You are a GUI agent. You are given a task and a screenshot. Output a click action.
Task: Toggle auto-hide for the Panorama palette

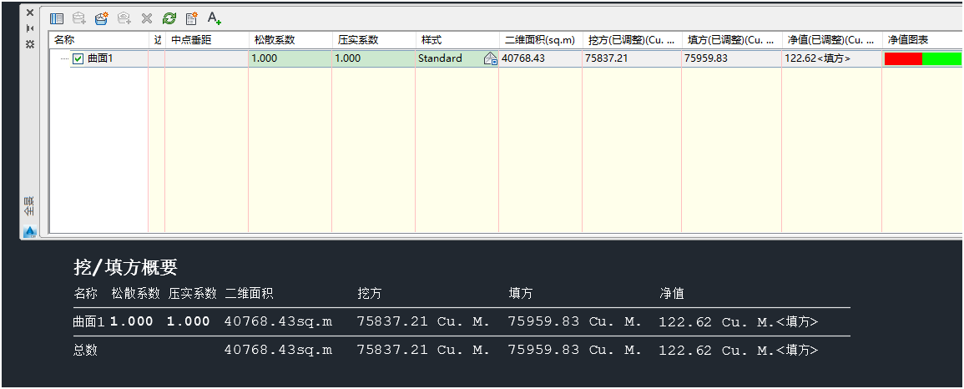[x=29, y=28]
